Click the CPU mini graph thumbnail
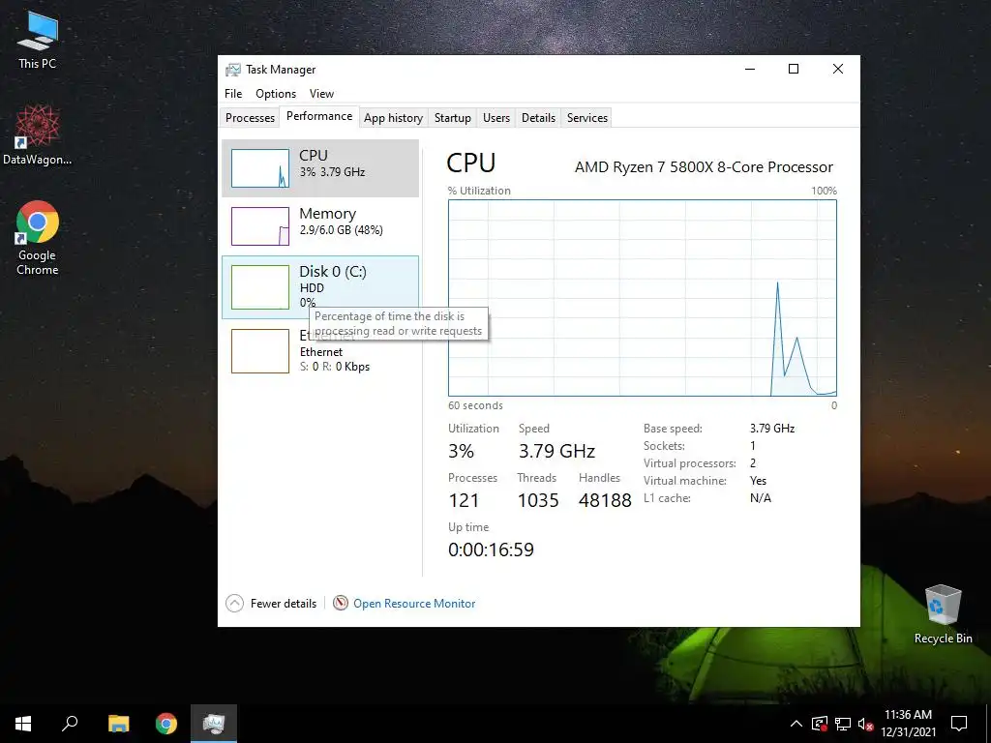Screen dimensions: 991x743 (x=260, y=168)
